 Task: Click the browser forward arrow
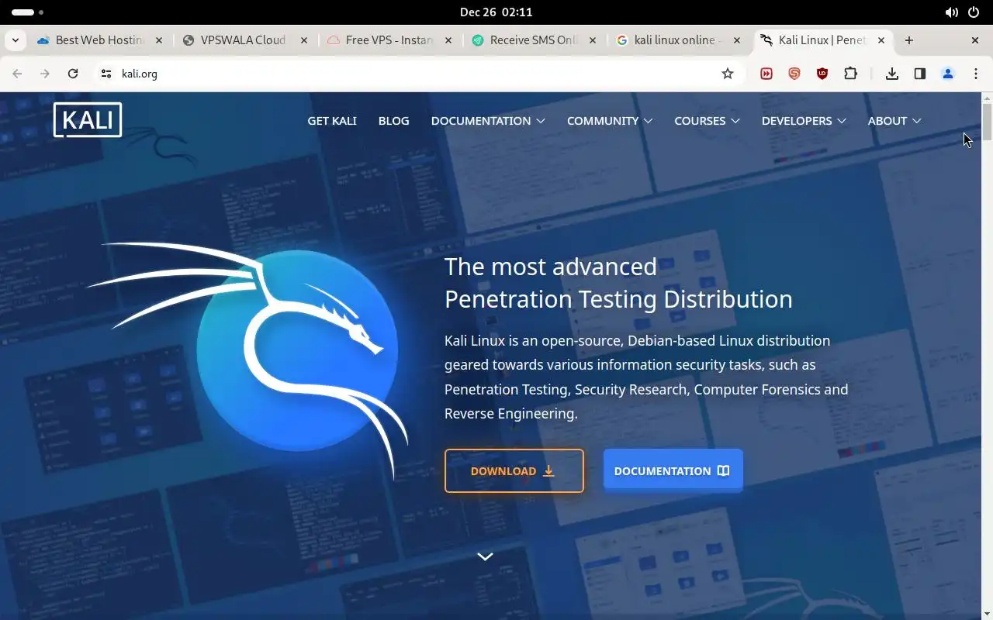tap(45, 74)
